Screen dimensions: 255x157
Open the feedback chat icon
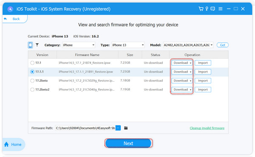213,9
